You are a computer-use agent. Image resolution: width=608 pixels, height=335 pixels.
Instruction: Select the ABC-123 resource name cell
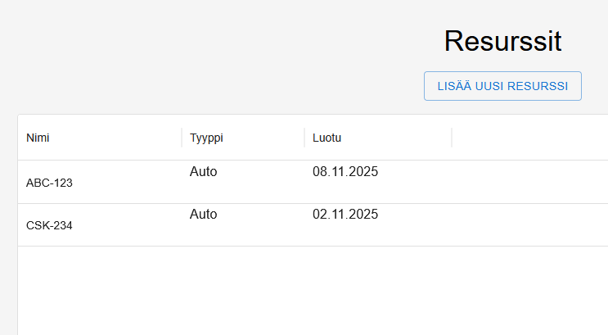[49, 183]
